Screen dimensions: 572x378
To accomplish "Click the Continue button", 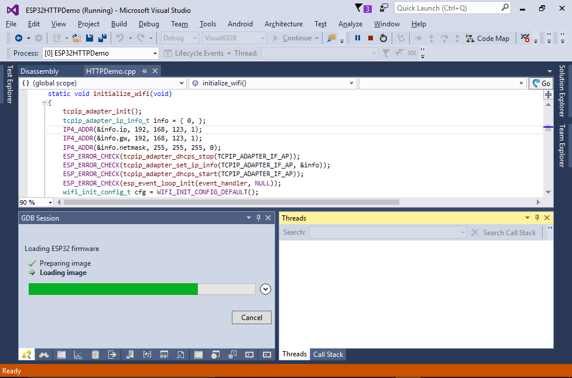I will click(x=293, y=38).
